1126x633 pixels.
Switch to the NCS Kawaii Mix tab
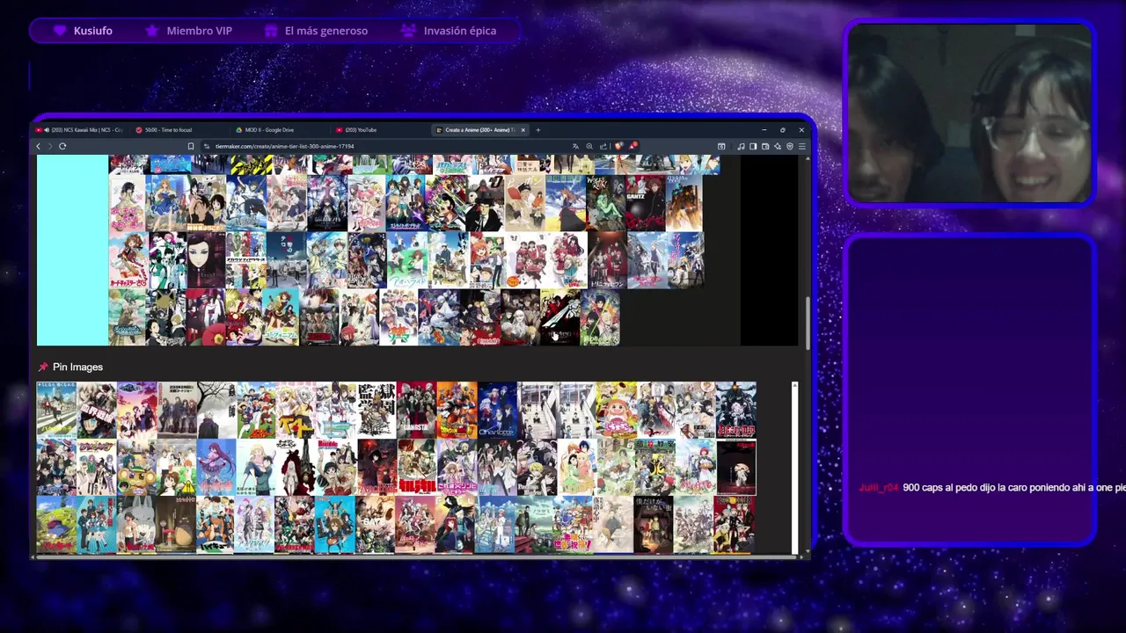pos(80,130)
